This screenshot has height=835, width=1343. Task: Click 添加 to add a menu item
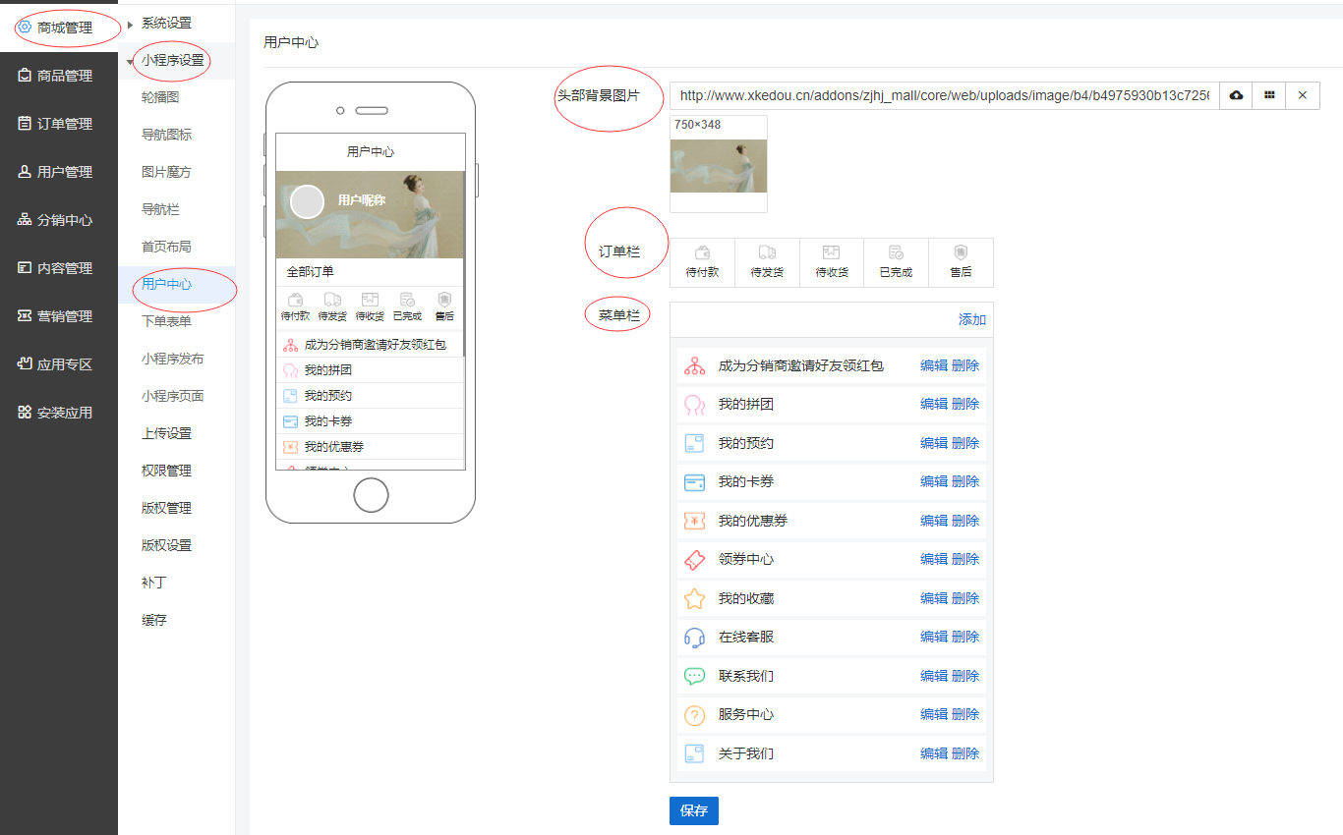tap(971, 320)
